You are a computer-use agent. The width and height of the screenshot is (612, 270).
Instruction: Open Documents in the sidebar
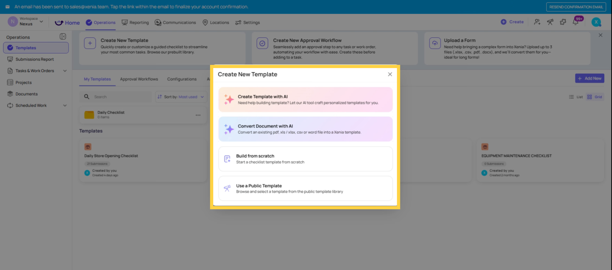pyautogui.click(x=36, y=94)
